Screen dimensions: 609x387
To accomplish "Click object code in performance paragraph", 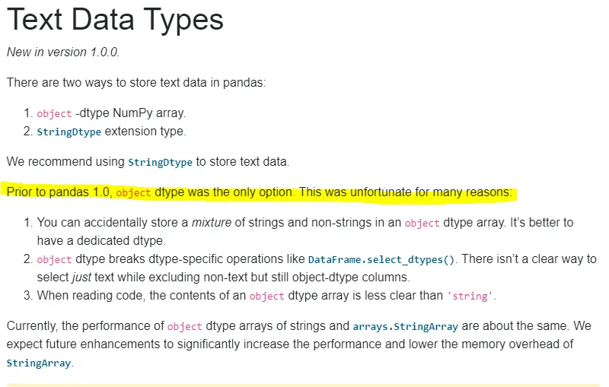I will pos(184,326).
